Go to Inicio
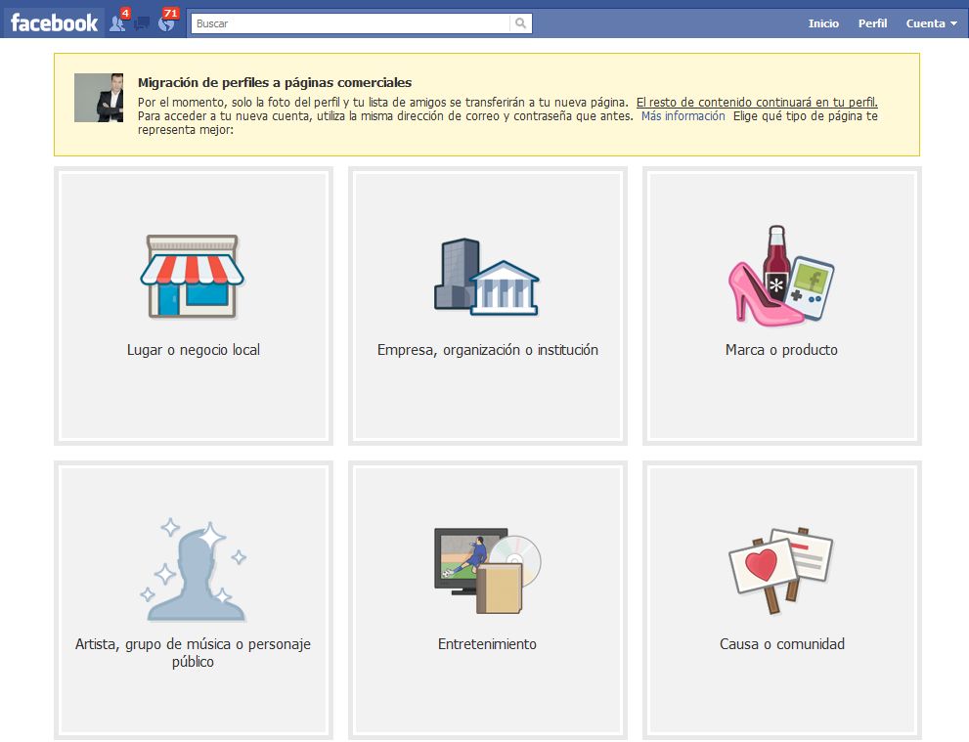969x742 pixels. point(823,23)
